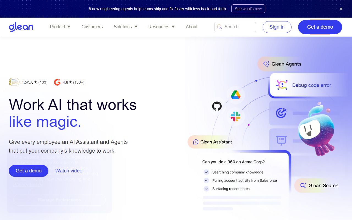Open the Privacy Policy link
The image size is (352, 220).
pyautogui.click(x=28, y=185)
